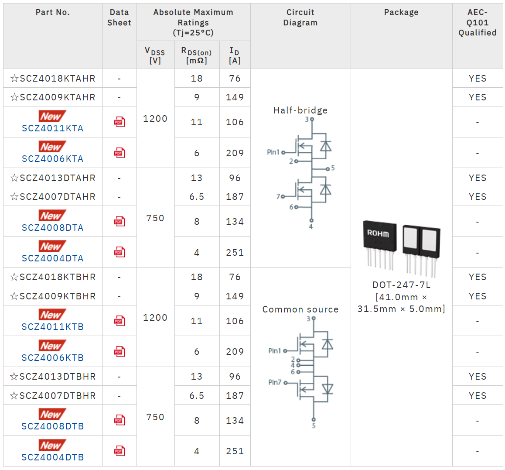Image resolution: width=505 pixels, height=470 pixels.
Task: Visit the SCZ4004DTB product link
Action: point(53,457)
